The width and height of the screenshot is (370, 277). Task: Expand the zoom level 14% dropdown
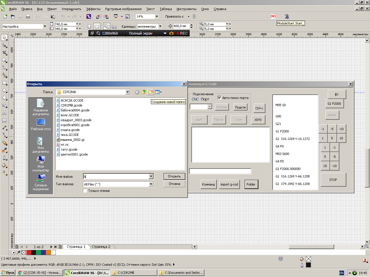pos(157,16)
